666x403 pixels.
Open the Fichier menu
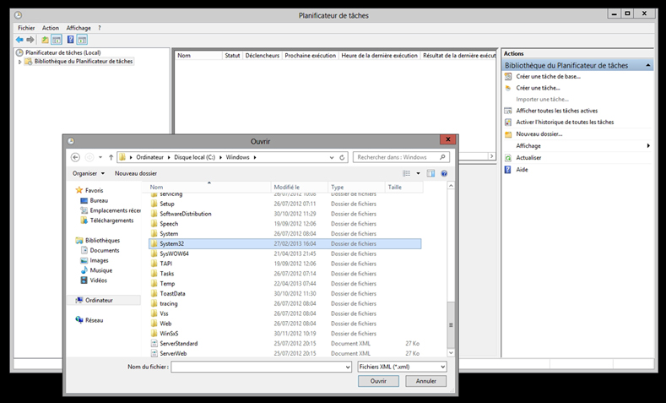[x=25, y=28]
